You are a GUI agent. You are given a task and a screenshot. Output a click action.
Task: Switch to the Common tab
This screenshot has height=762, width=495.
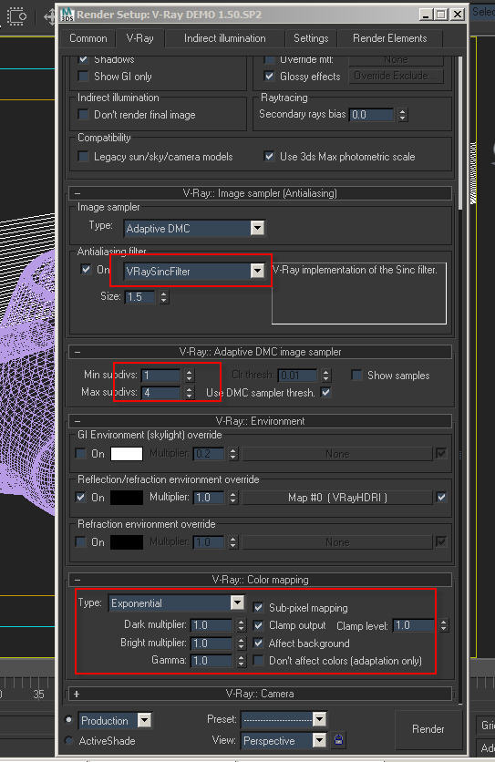click(x=88, y=38)
